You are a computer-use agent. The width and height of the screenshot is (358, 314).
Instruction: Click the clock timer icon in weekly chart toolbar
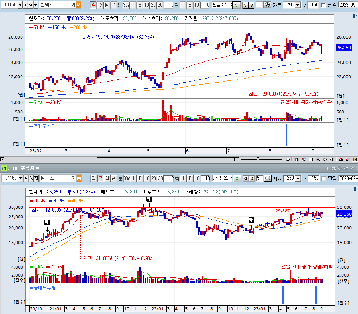click(x=268, y=178)
